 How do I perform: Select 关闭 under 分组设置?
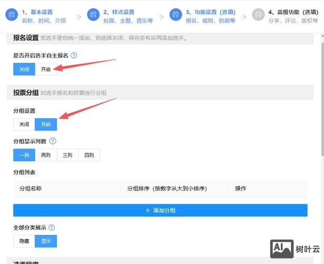click(24, 125)
